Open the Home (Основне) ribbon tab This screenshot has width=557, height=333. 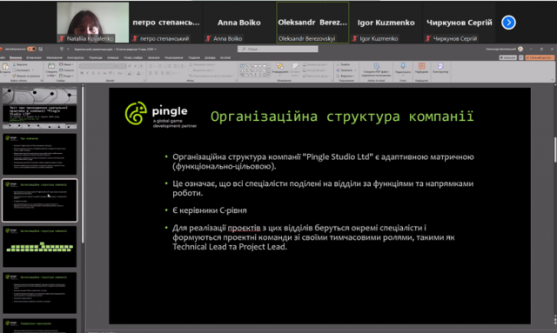tap(16, 57)
